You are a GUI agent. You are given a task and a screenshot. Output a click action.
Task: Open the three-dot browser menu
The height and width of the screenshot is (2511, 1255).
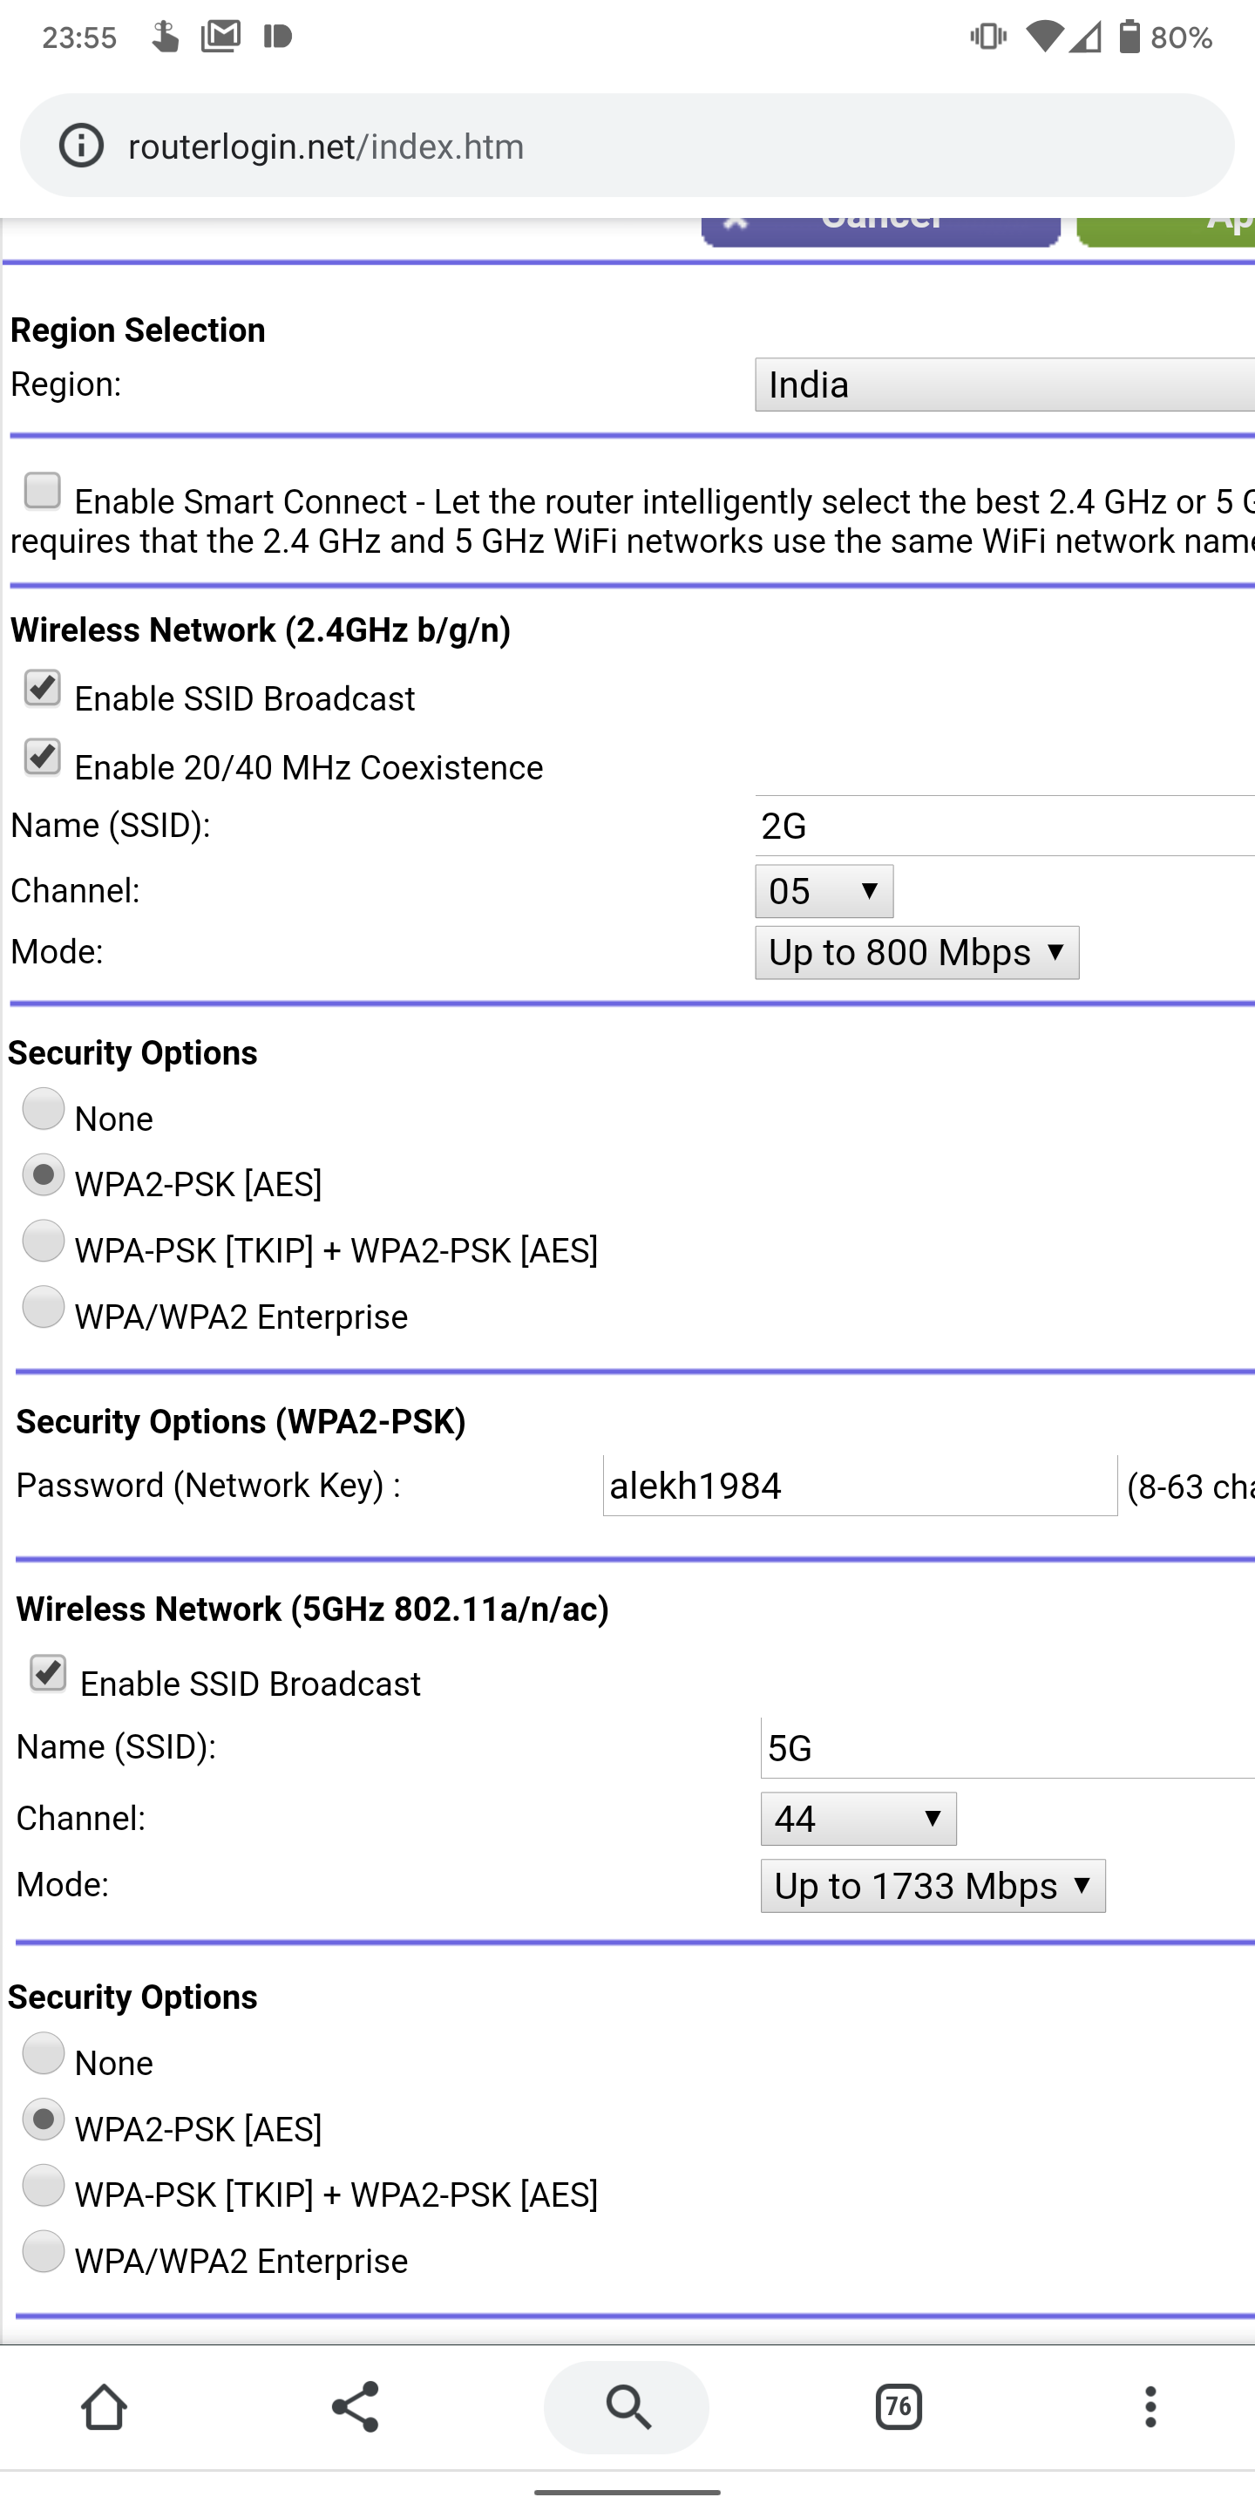[x=1150, y=2406]
